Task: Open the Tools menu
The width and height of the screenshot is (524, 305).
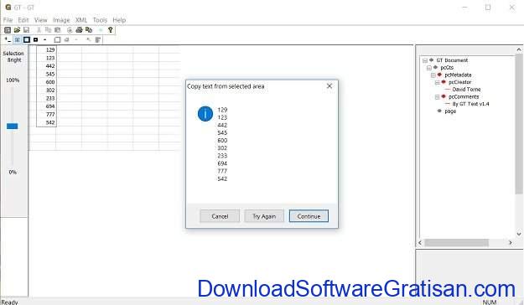Action: click(x=100, y=20)
